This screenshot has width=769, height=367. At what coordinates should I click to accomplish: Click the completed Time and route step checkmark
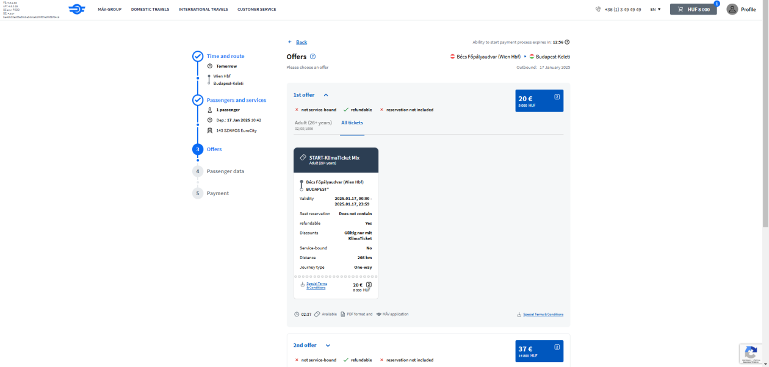[198, 56]
